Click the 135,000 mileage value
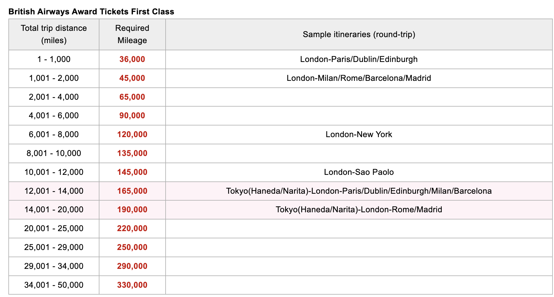The image size is (554, 297). point(132,153)
